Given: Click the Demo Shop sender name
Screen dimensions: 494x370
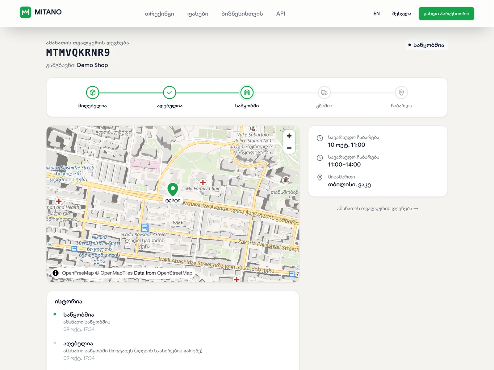Looking at the screenshot, I should click(92, 65).
